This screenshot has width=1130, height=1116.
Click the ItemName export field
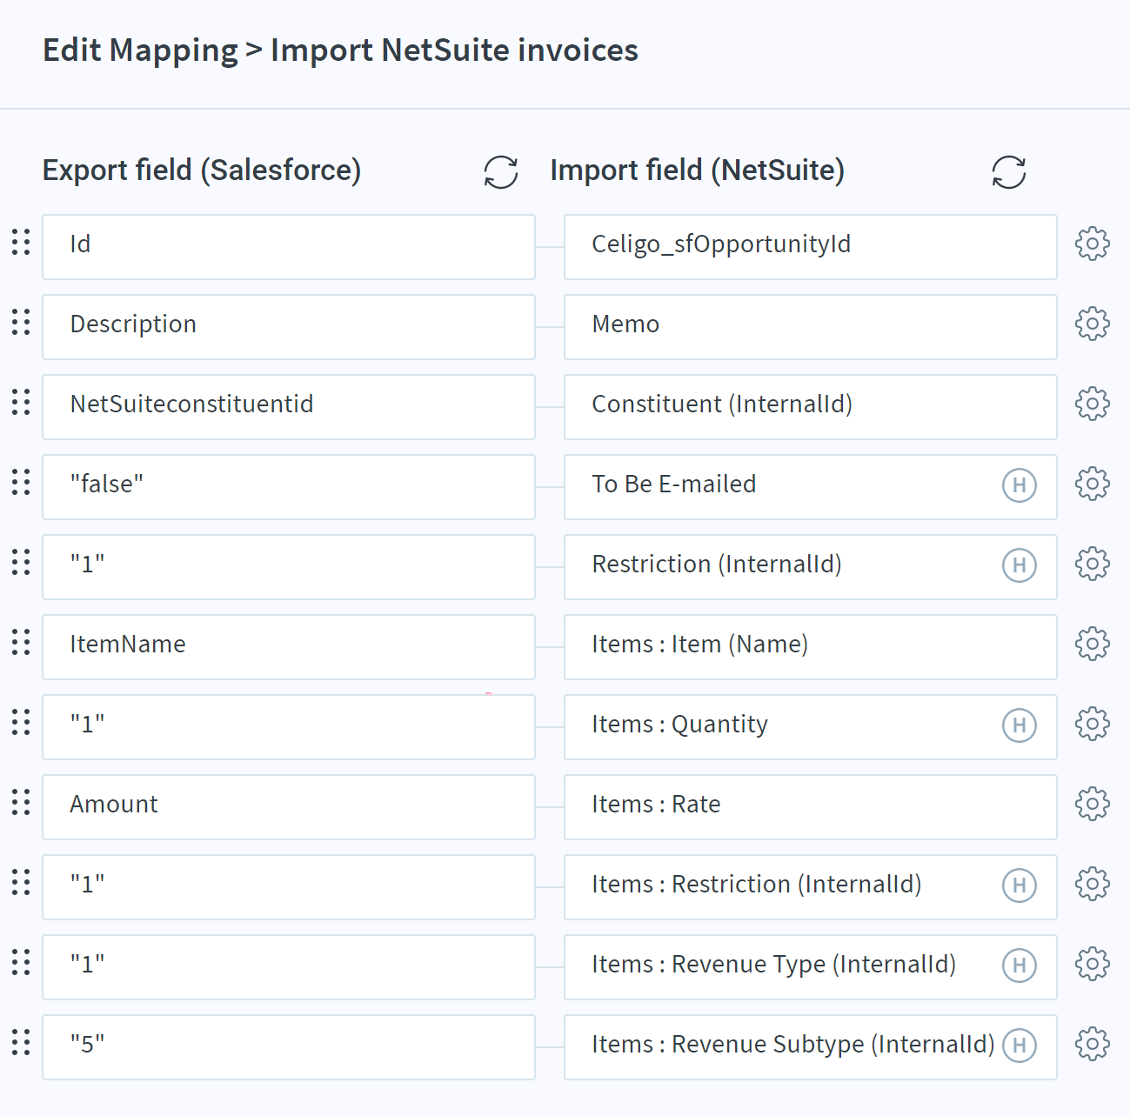(x=289, y=647)
